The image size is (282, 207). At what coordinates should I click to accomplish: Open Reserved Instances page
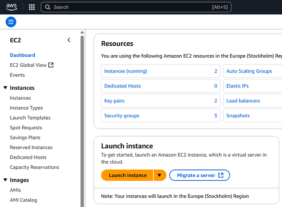[x=31, y=147]
